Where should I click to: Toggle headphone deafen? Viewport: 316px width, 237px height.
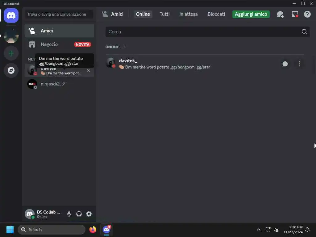pyautogui.click(x=79, y=214)
